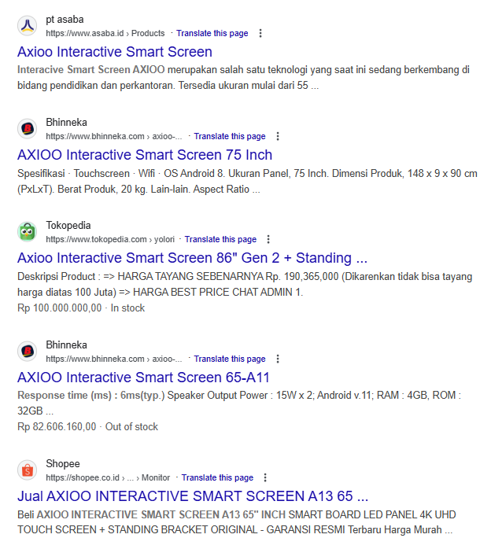Open the three-dot menu for Shopee result

click(x=265, y=477)
